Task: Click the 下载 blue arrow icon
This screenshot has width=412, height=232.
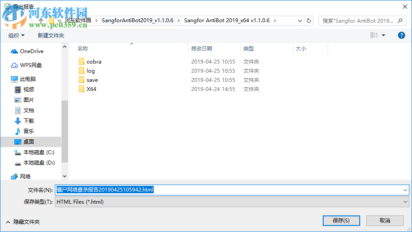Action: [x=17, y=121]
